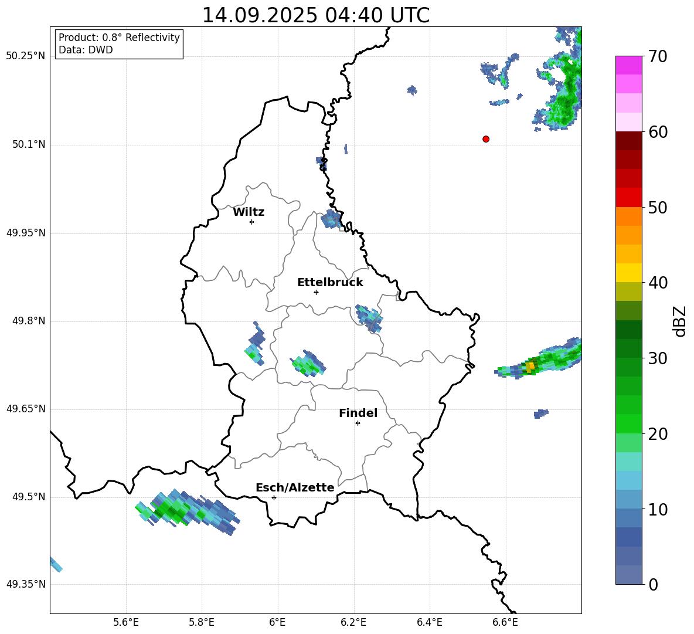The width and height of the screenshot is (694, 634).
Task: Click the Wiltz station label
Action: pos(249,212)
